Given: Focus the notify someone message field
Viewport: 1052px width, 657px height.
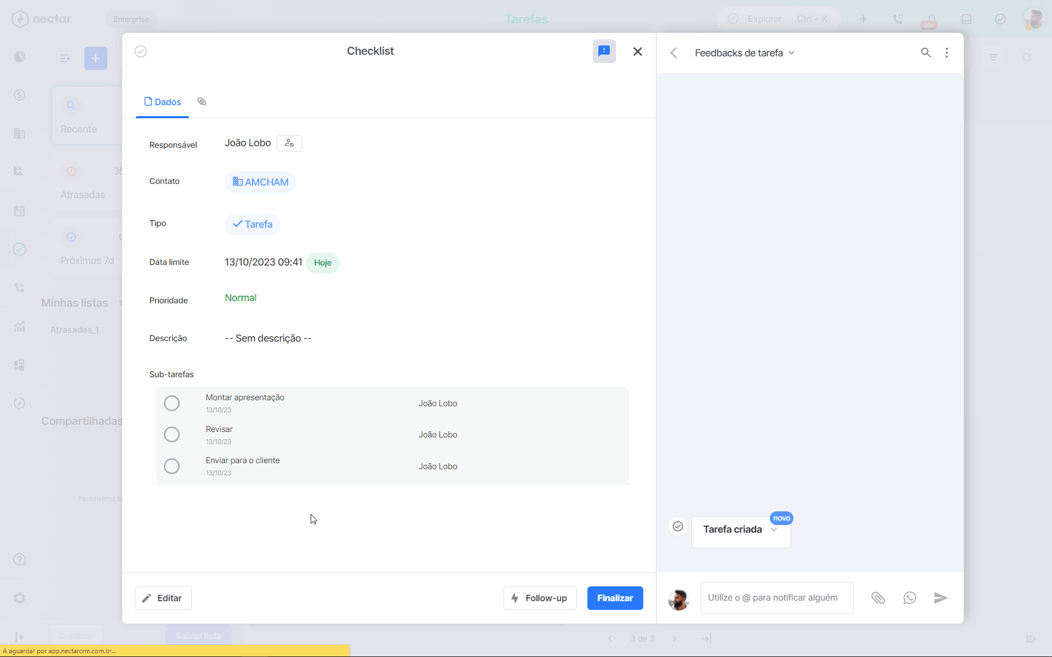Looking at the screenshot, I should pos(777,598).
